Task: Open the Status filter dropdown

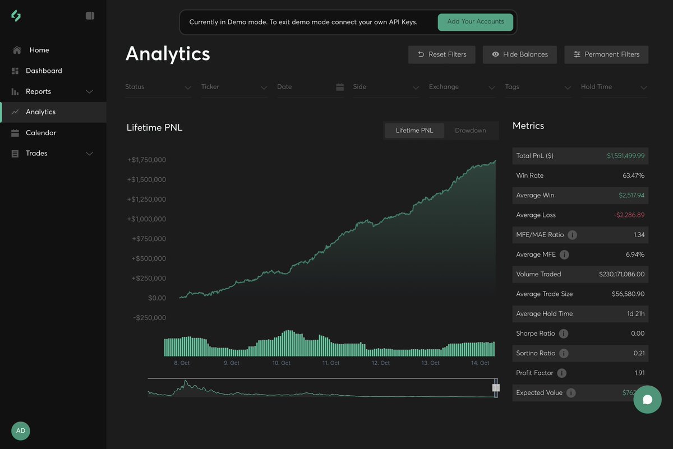Action: click(x=158, y=87)
